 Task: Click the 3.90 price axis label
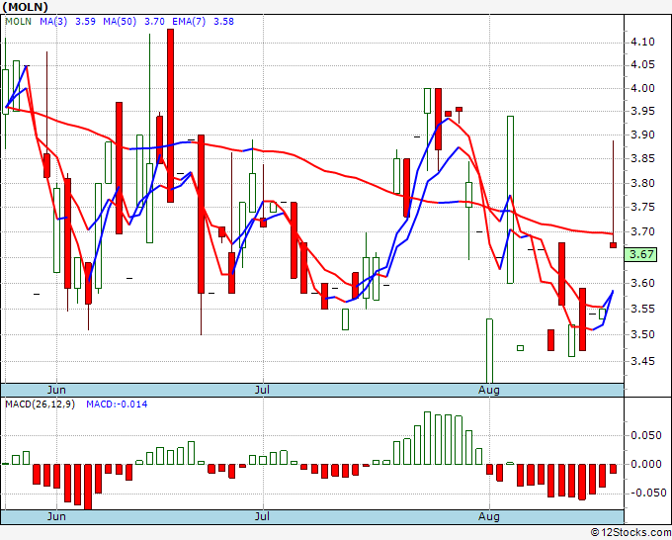tap(642, 135)
